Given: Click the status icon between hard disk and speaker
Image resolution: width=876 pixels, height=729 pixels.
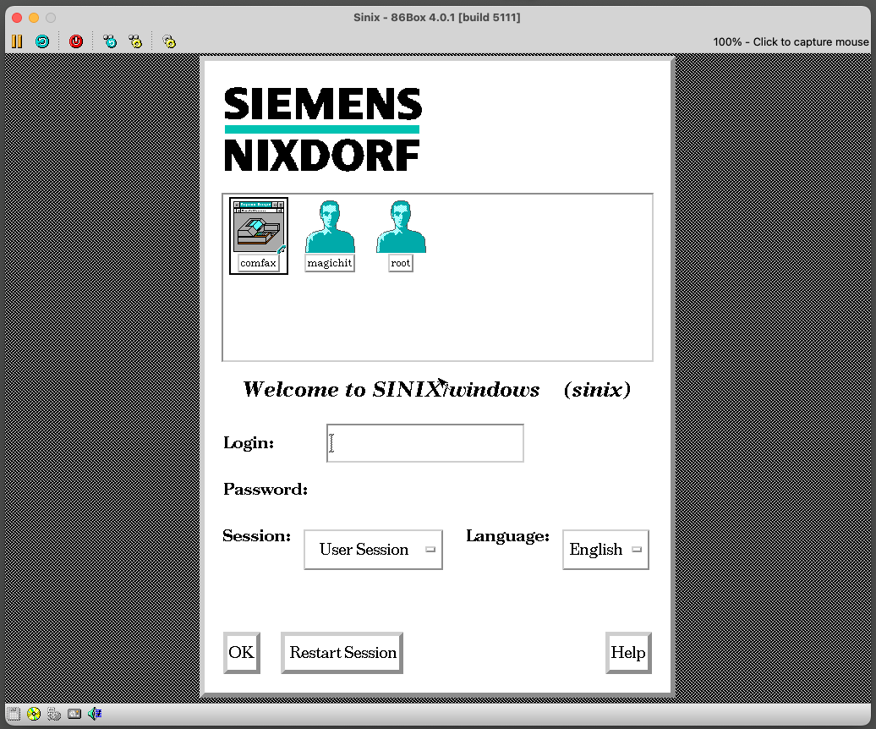Looking at the screenshot, I should (74, 714).
